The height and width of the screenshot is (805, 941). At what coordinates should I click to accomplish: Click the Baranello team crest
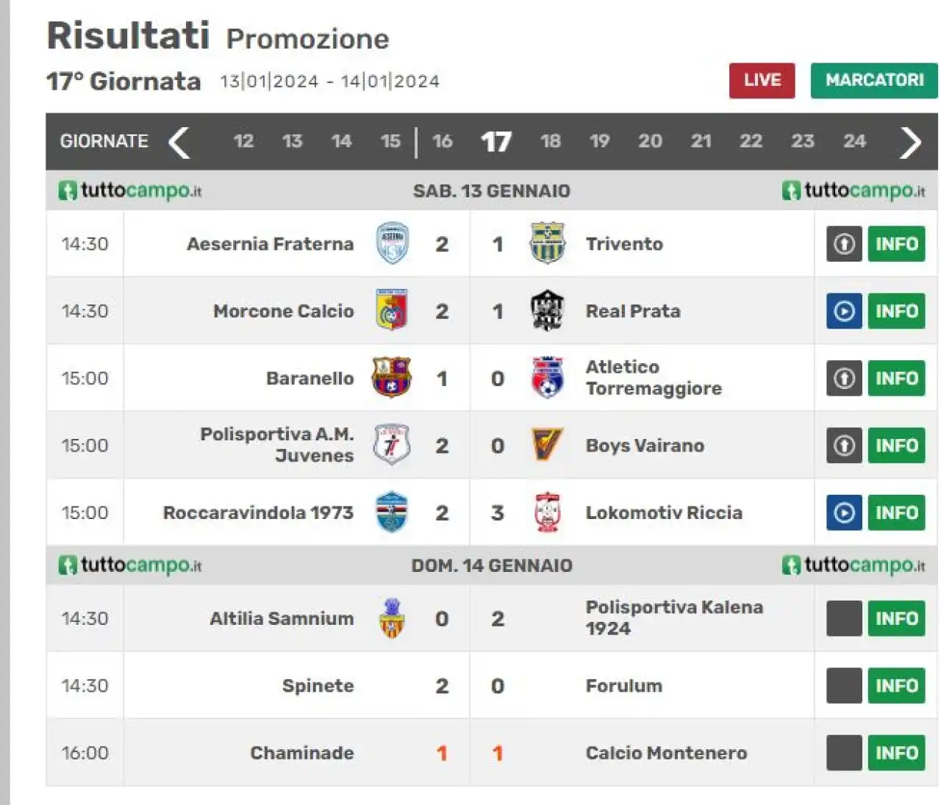[392, 378]
